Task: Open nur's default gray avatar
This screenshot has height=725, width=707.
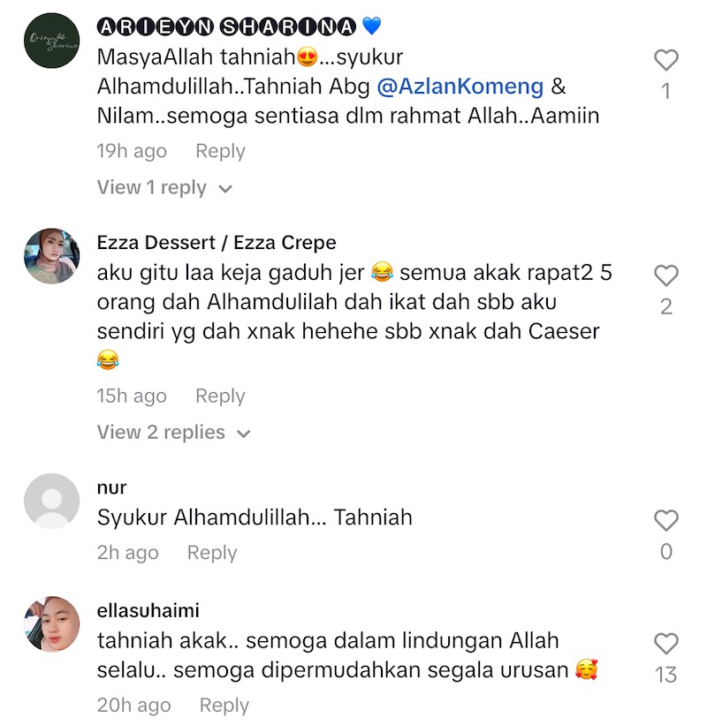Action: tap(52, 501)
